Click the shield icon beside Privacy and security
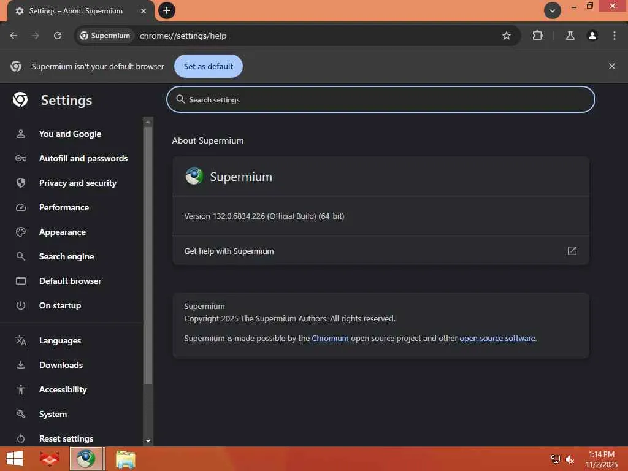The image size is (628, 471). 21,183
